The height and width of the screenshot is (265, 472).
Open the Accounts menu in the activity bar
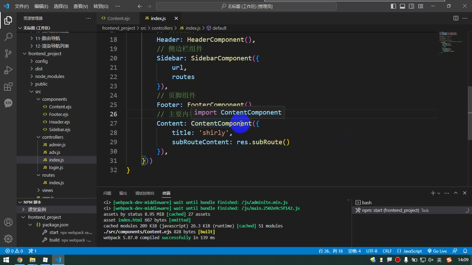point(8,222)
